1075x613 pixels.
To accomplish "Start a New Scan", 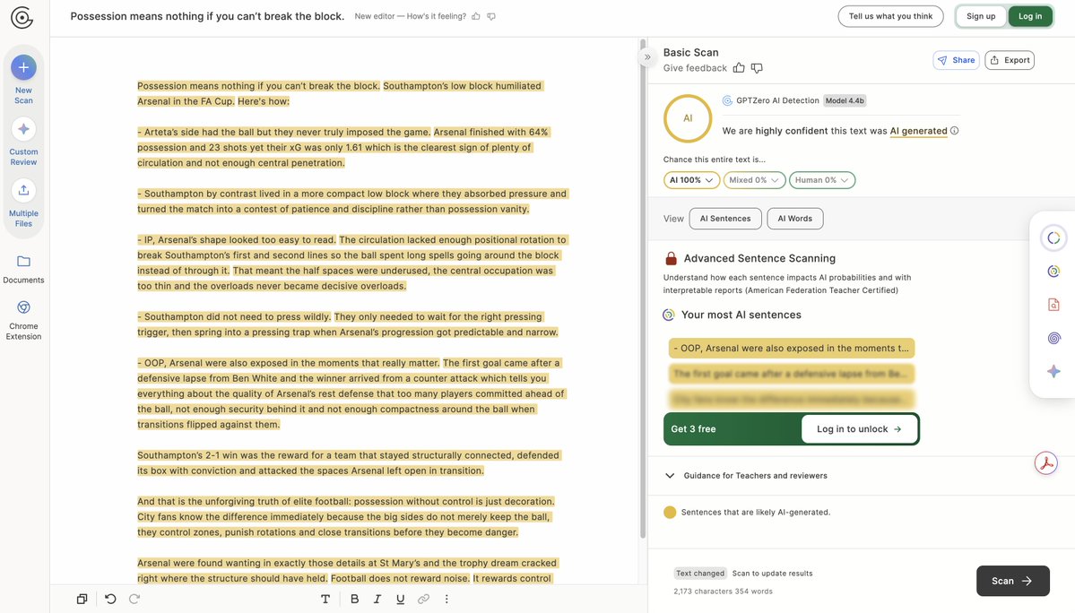I will [x=23, y=80].
